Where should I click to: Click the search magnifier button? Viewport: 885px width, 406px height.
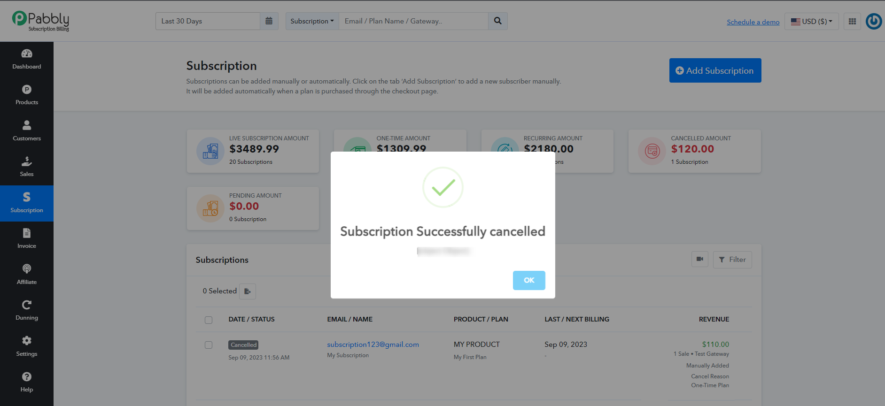point(498,21)
